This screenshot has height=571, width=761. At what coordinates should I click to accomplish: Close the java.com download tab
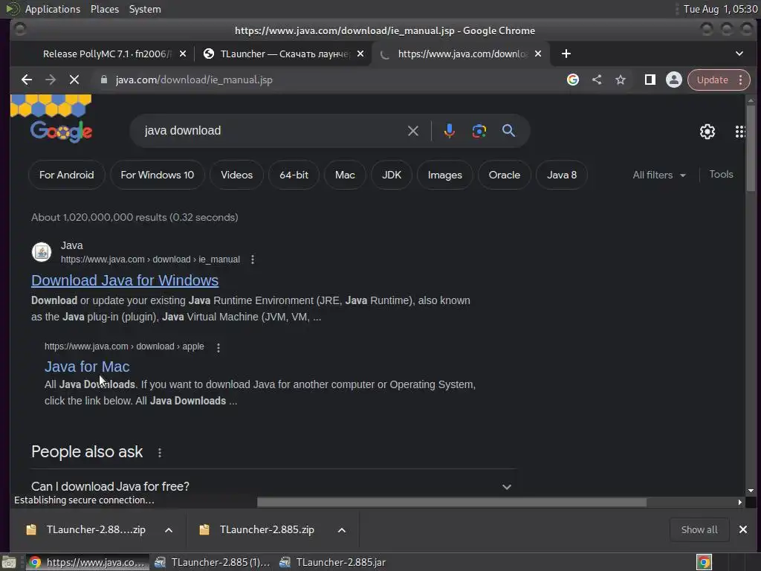[x=538, y=54]
